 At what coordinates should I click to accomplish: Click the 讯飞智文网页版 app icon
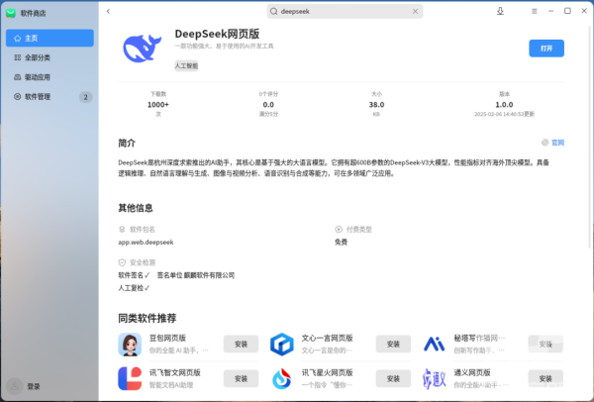point(130,378)
